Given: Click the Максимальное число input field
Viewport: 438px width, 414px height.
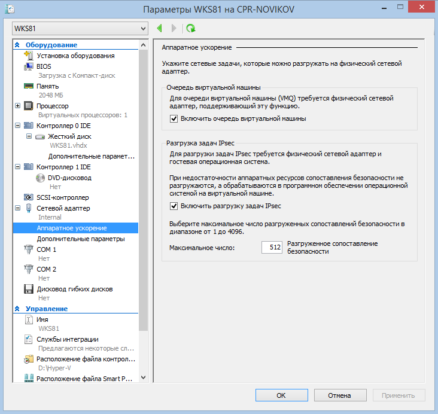Looking at the screenshot, I should [272, 248].
